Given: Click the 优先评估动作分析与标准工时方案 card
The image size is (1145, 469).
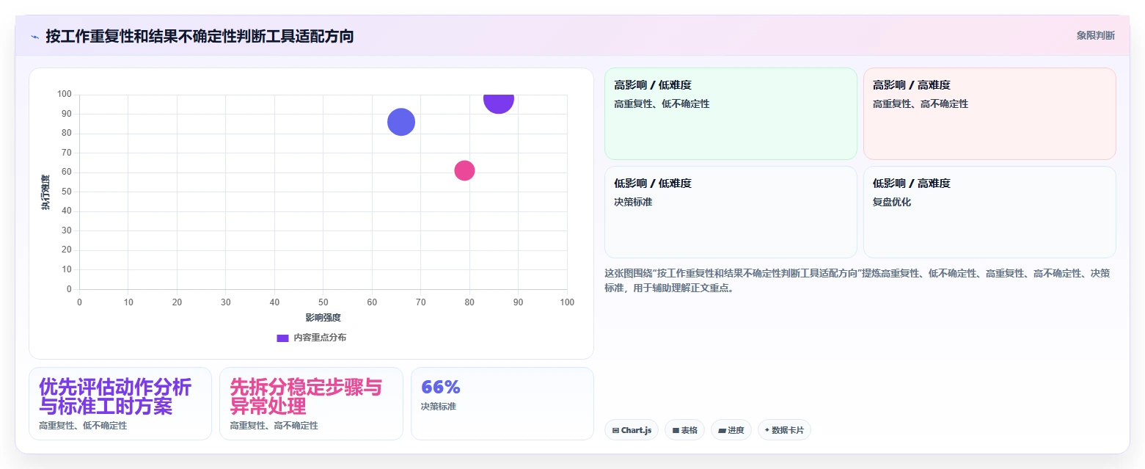Looking at the screenshot, I should [x=120, y=404].
